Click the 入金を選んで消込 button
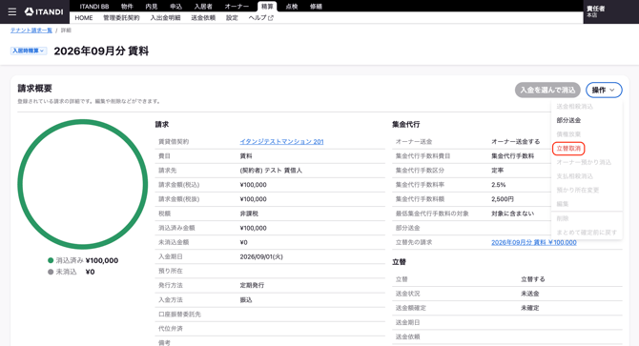 (x=547, y=90)
